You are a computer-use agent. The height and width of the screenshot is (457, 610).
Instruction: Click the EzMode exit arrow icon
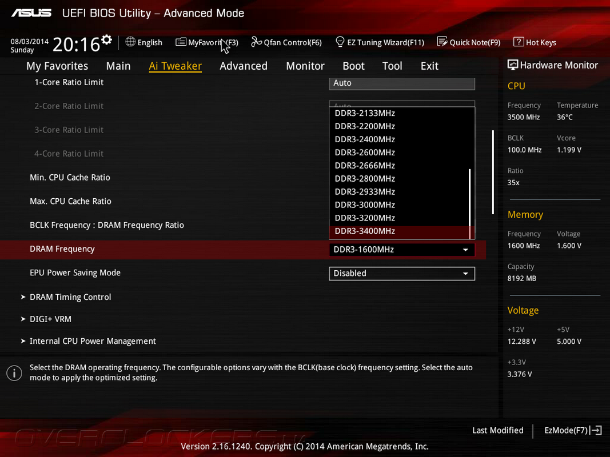click(x=596, y=430)
